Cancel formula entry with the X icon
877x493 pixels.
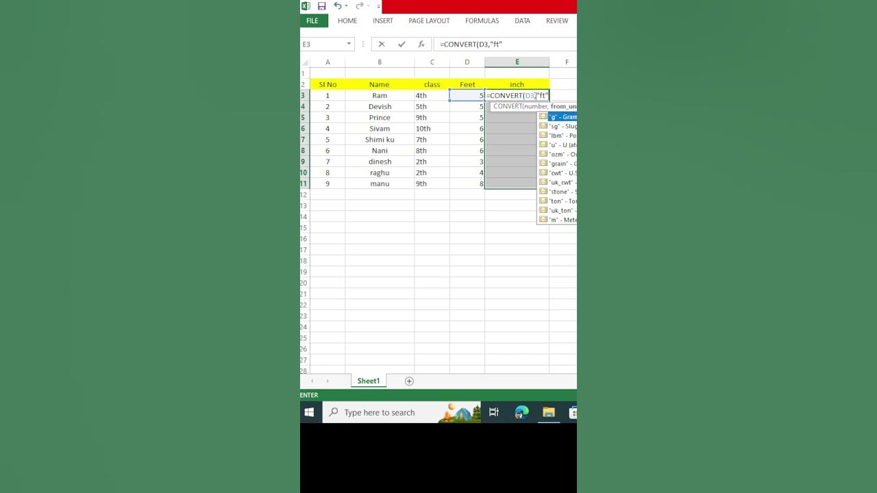click(x=382, y=45)
